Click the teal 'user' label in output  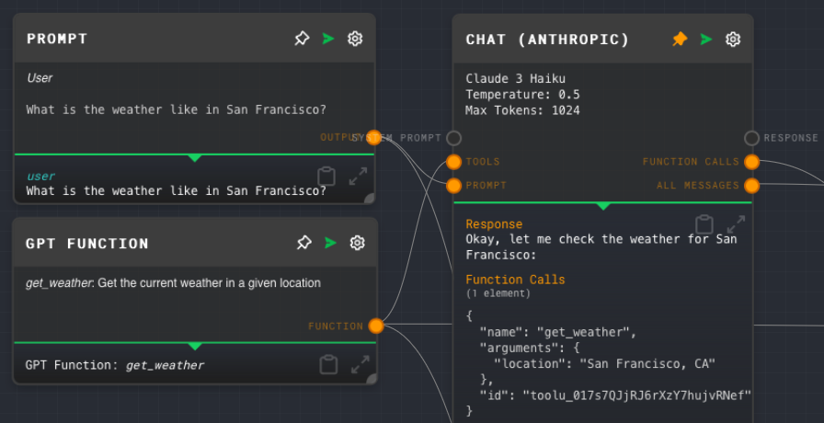tap(40, 176)
